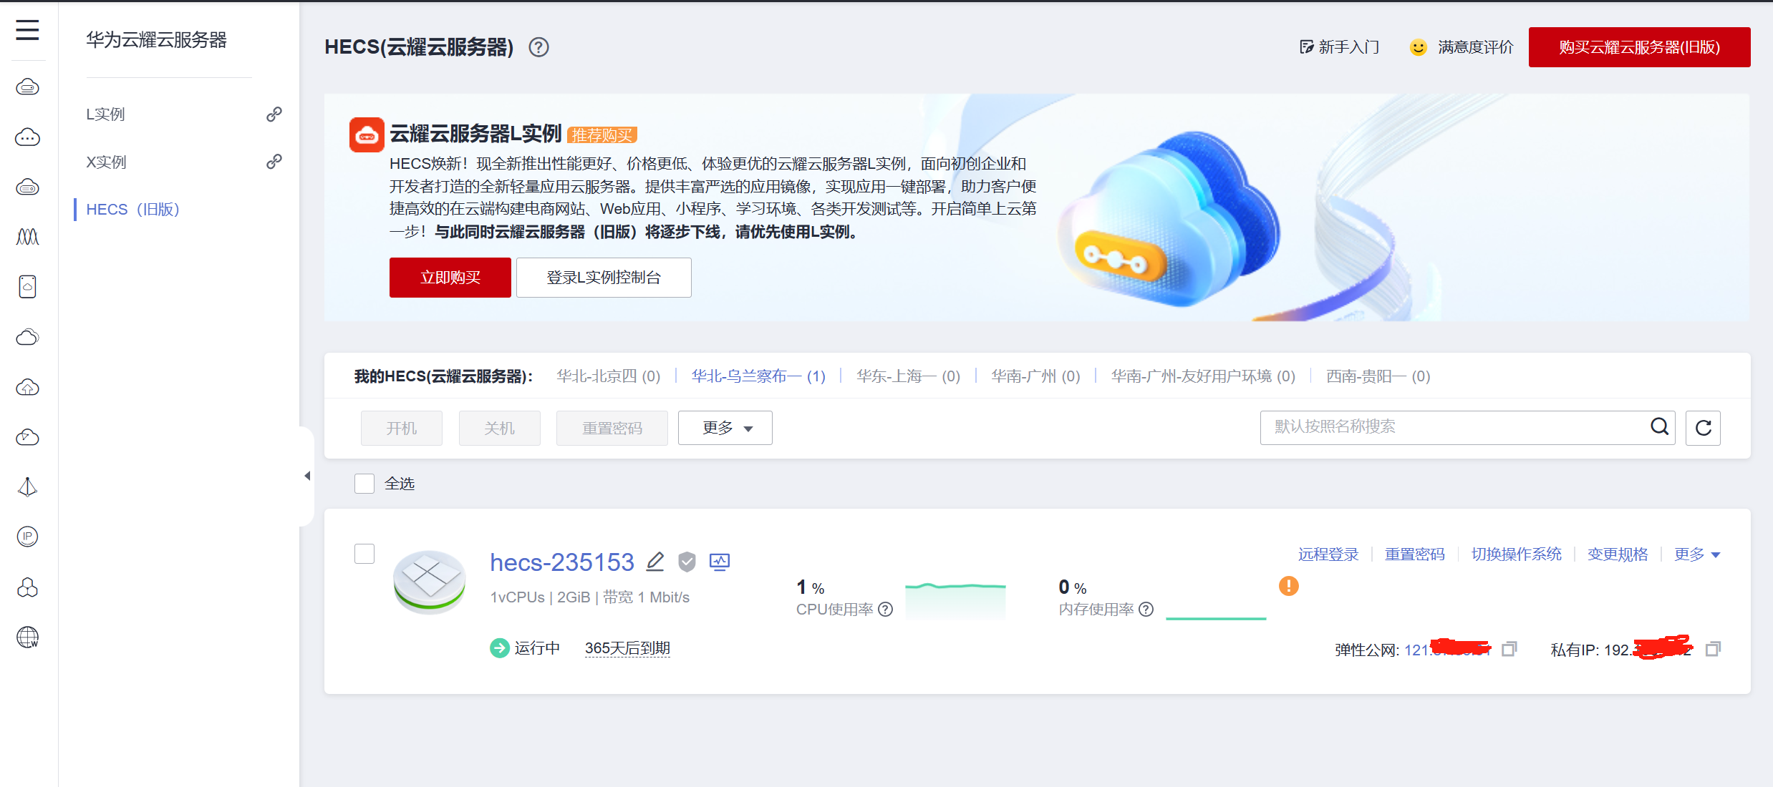This screenshot has width=1773, height=787.
Task: Tick the hecs-235153 row checkbox
Action: (364, 554)
